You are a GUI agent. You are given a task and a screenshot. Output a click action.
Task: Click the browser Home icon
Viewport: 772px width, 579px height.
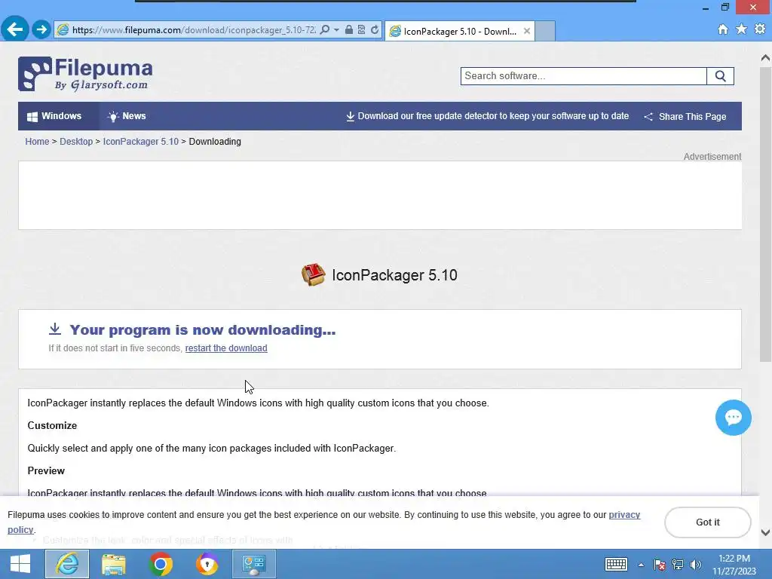(723, 29)
